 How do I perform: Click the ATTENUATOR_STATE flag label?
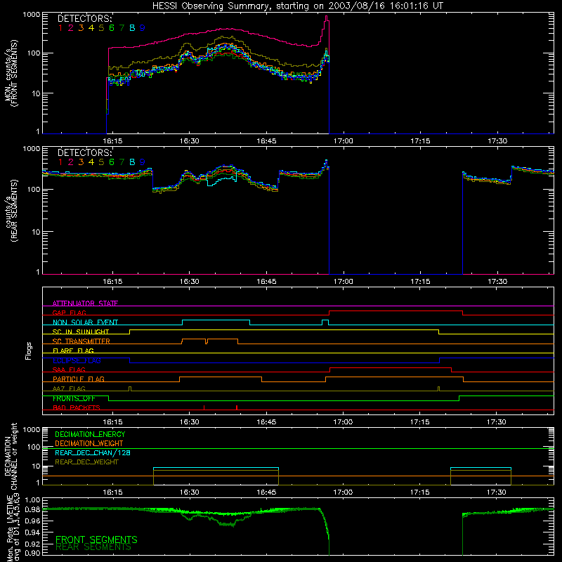click(85, 303)
